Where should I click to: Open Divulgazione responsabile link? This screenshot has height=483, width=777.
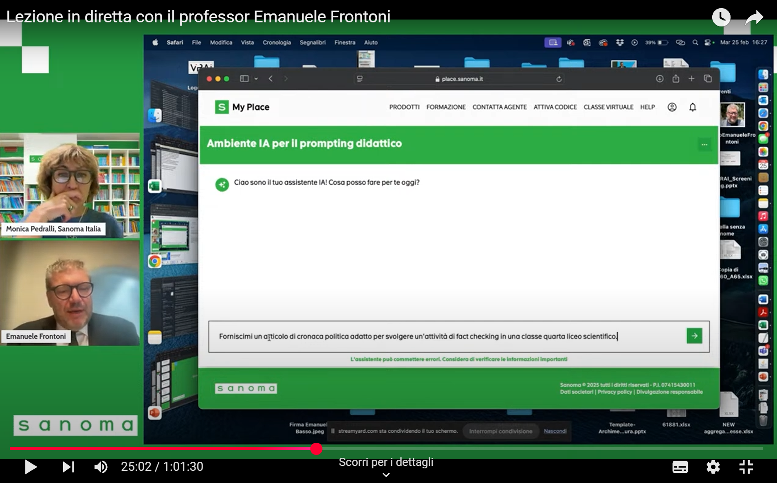tap(669, 392)
